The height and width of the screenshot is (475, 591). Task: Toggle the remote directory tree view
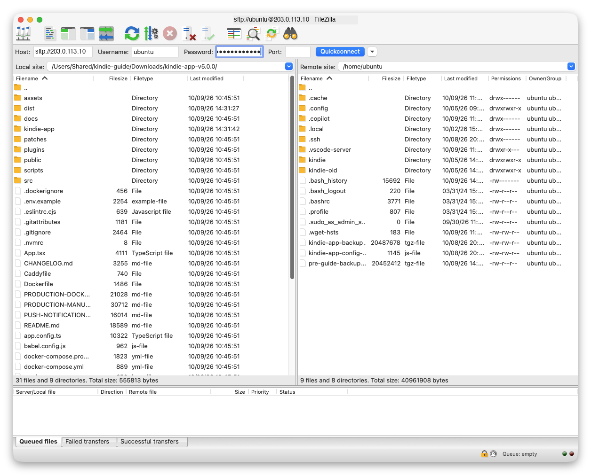(87, 34)
